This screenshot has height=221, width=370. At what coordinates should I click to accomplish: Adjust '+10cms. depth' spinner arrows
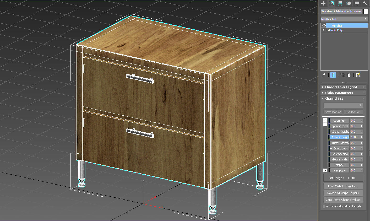362,148
